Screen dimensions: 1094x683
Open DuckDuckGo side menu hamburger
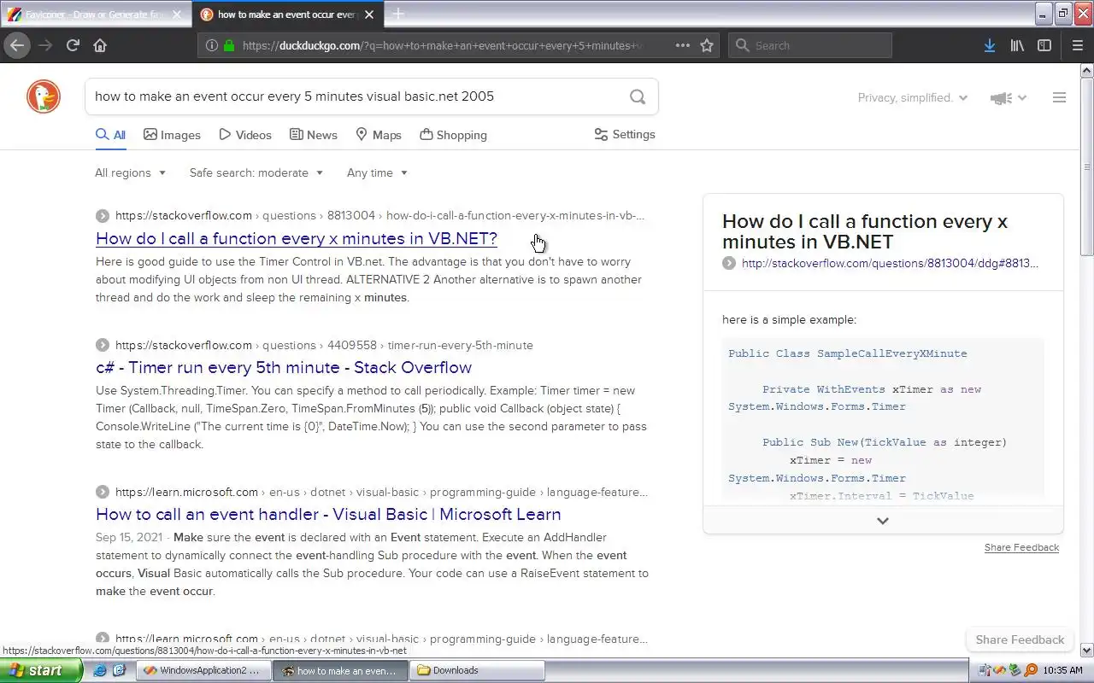click(1059, 97)
